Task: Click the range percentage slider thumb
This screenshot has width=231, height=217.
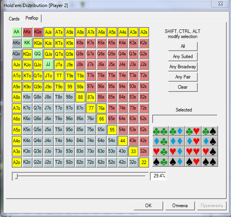Action: click(x=16, y=176)
